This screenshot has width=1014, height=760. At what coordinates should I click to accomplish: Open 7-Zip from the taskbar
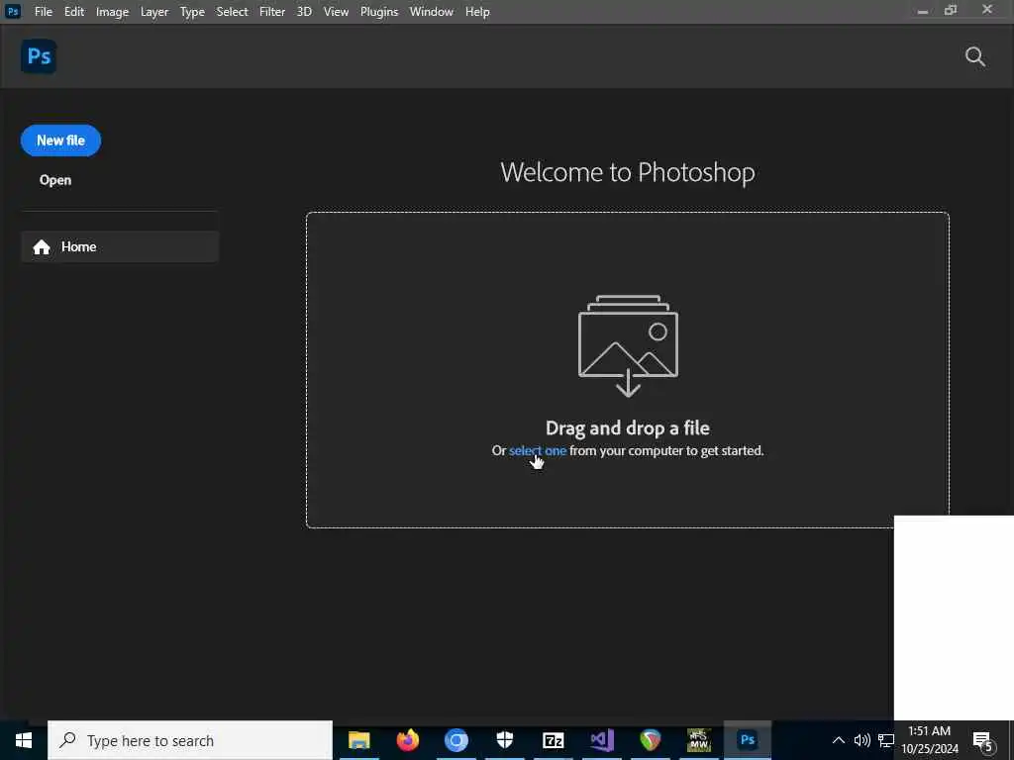pyautogui.click(x=553, y=740)
